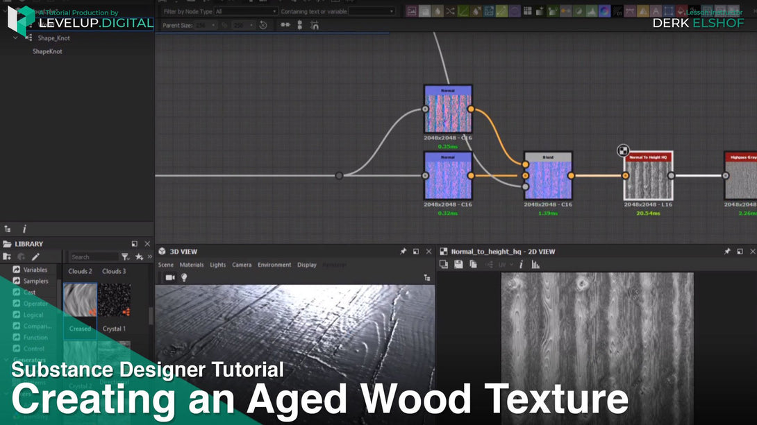Undock the 2D View panel
The width and height of the screenshot is (757, 425).
coord(740,252)
